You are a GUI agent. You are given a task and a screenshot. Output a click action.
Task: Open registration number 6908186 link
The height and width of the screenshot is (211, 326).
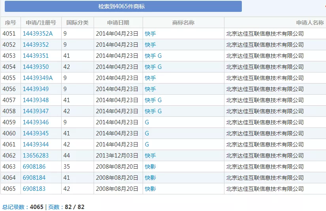[34, 166]
